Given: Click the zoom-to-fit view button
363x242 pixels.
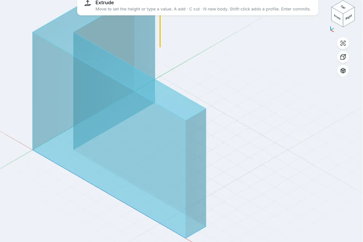Looking at the screenshot, I should 343,43.
